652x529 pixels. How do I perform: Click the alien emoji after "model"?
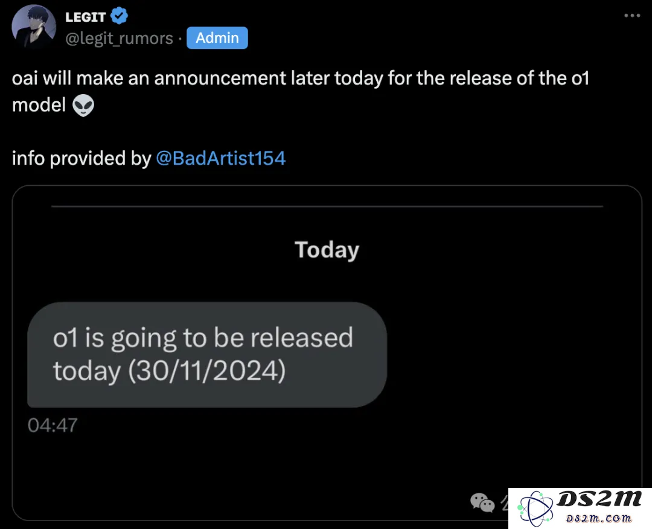[83, 105]
